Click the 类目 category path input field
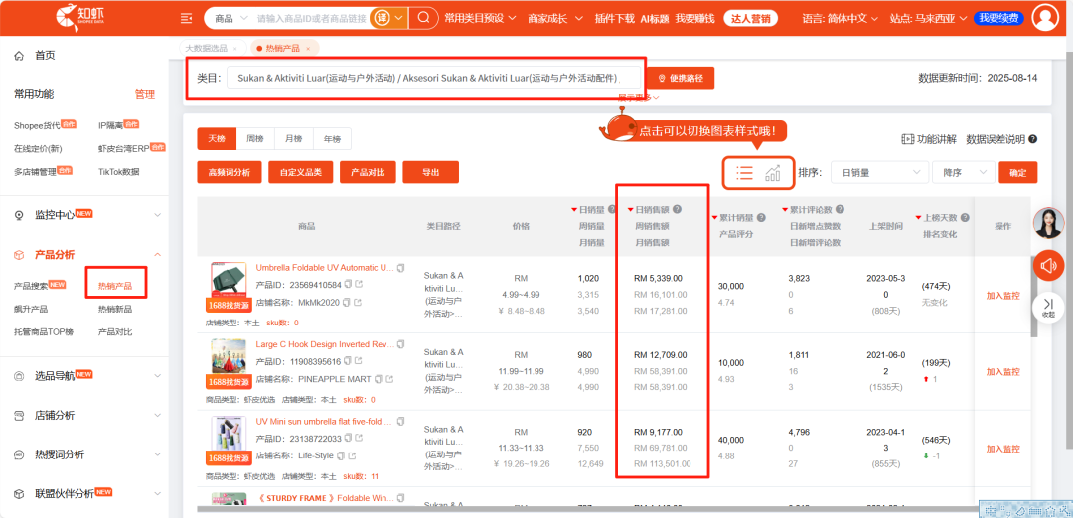1073x518 pixels. click(x=434, y=78)
